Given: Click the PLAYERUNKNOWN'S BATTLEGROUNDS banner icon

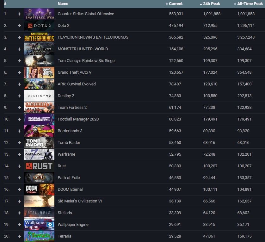Looking at the screenshot, I should 39,37.
